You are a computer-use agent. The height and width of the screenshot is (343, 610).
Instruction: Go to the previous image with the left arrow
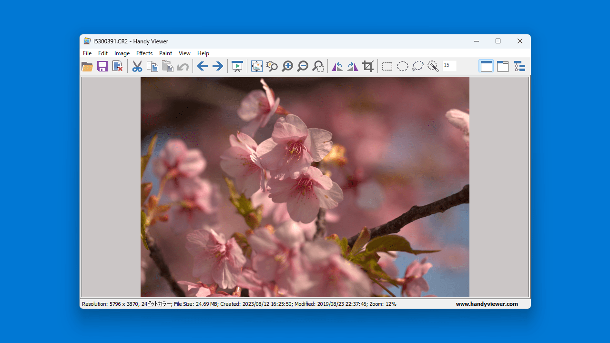pyautogui.click(x=203, y=66)
